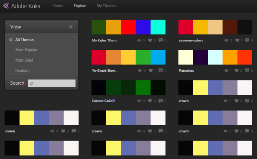Select the Most Used filter

(24, 60)
